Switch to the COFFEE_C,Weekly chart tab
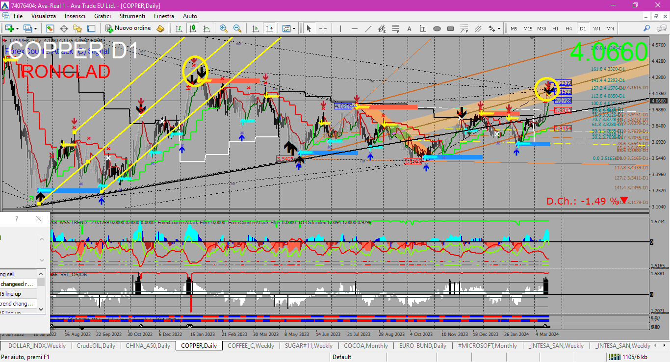 click(251, 346)
